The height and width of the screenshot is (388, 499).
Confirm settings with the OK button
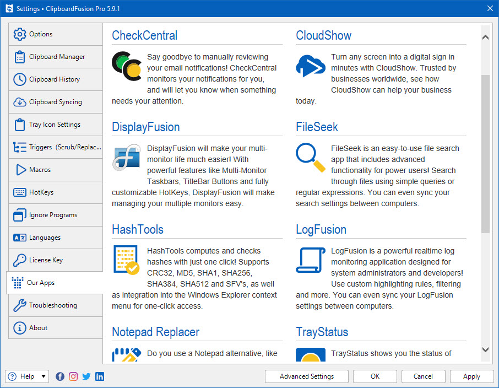click(375, 376)
